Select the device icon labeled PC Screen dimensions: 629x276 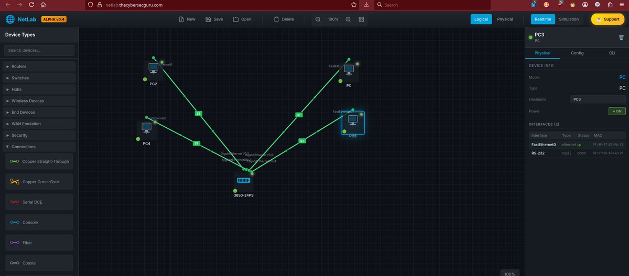(x=349, y=70)
